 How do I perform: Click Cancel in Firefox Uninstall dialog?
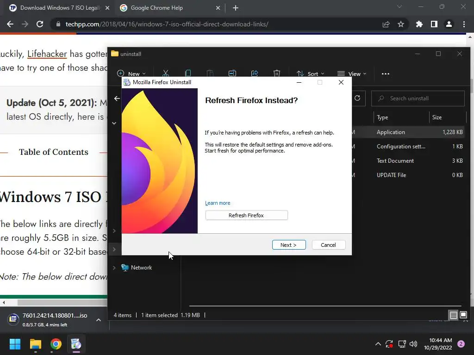pyautogui.click(x=328, y=245)
